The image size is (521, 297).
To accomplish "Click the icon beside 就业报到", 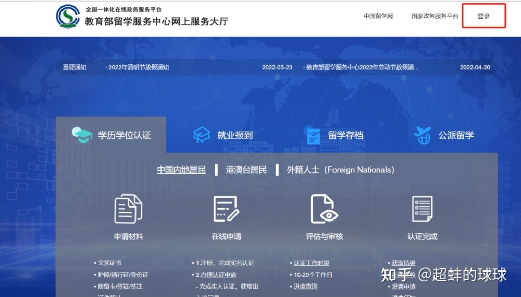I will tap(202, 135).
